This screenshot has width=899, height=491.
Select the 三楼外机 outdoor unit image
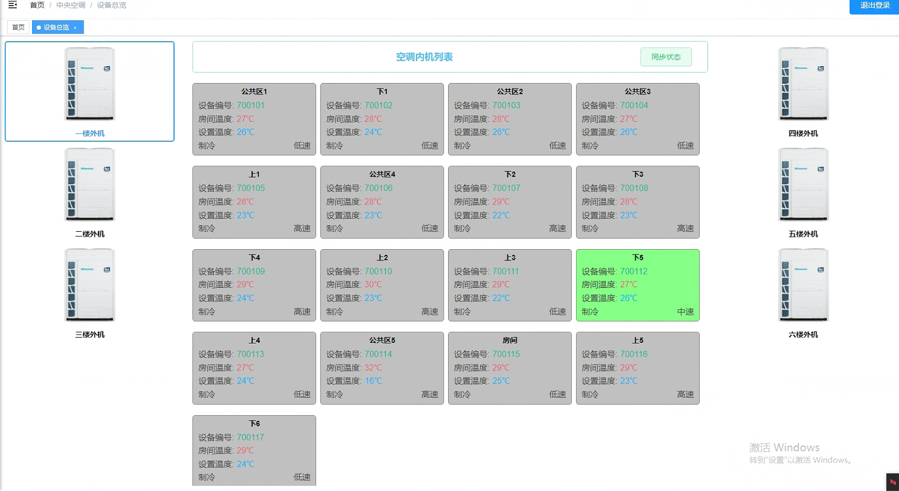(x=90, y=285)
